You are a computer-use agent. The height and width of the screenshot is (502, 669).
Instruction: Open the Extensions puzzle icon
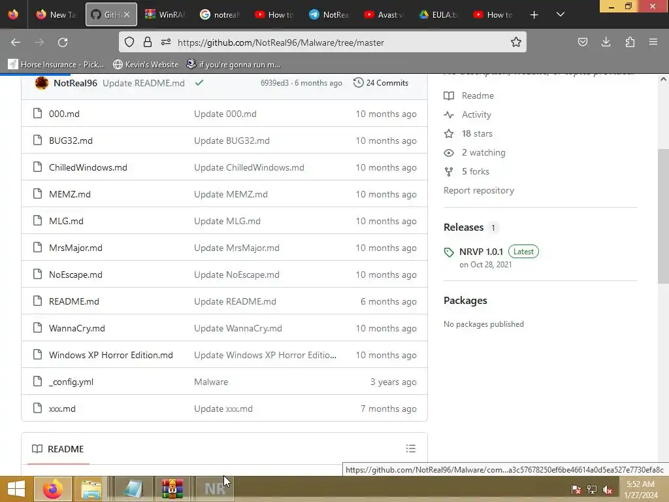click(x=630, y=42)
